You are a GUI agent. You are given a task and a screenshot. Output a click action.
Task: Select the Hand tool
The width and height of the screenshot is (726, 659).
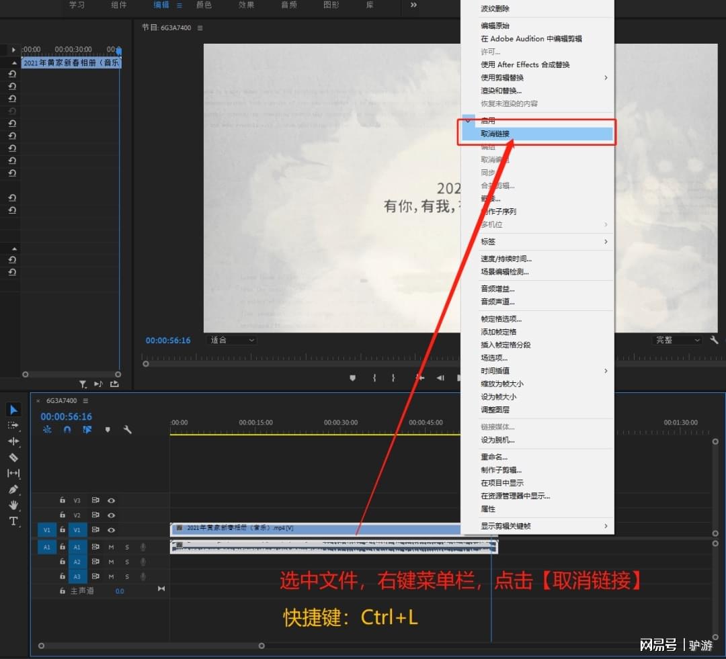pyautogui.click(x=13, y=505)
